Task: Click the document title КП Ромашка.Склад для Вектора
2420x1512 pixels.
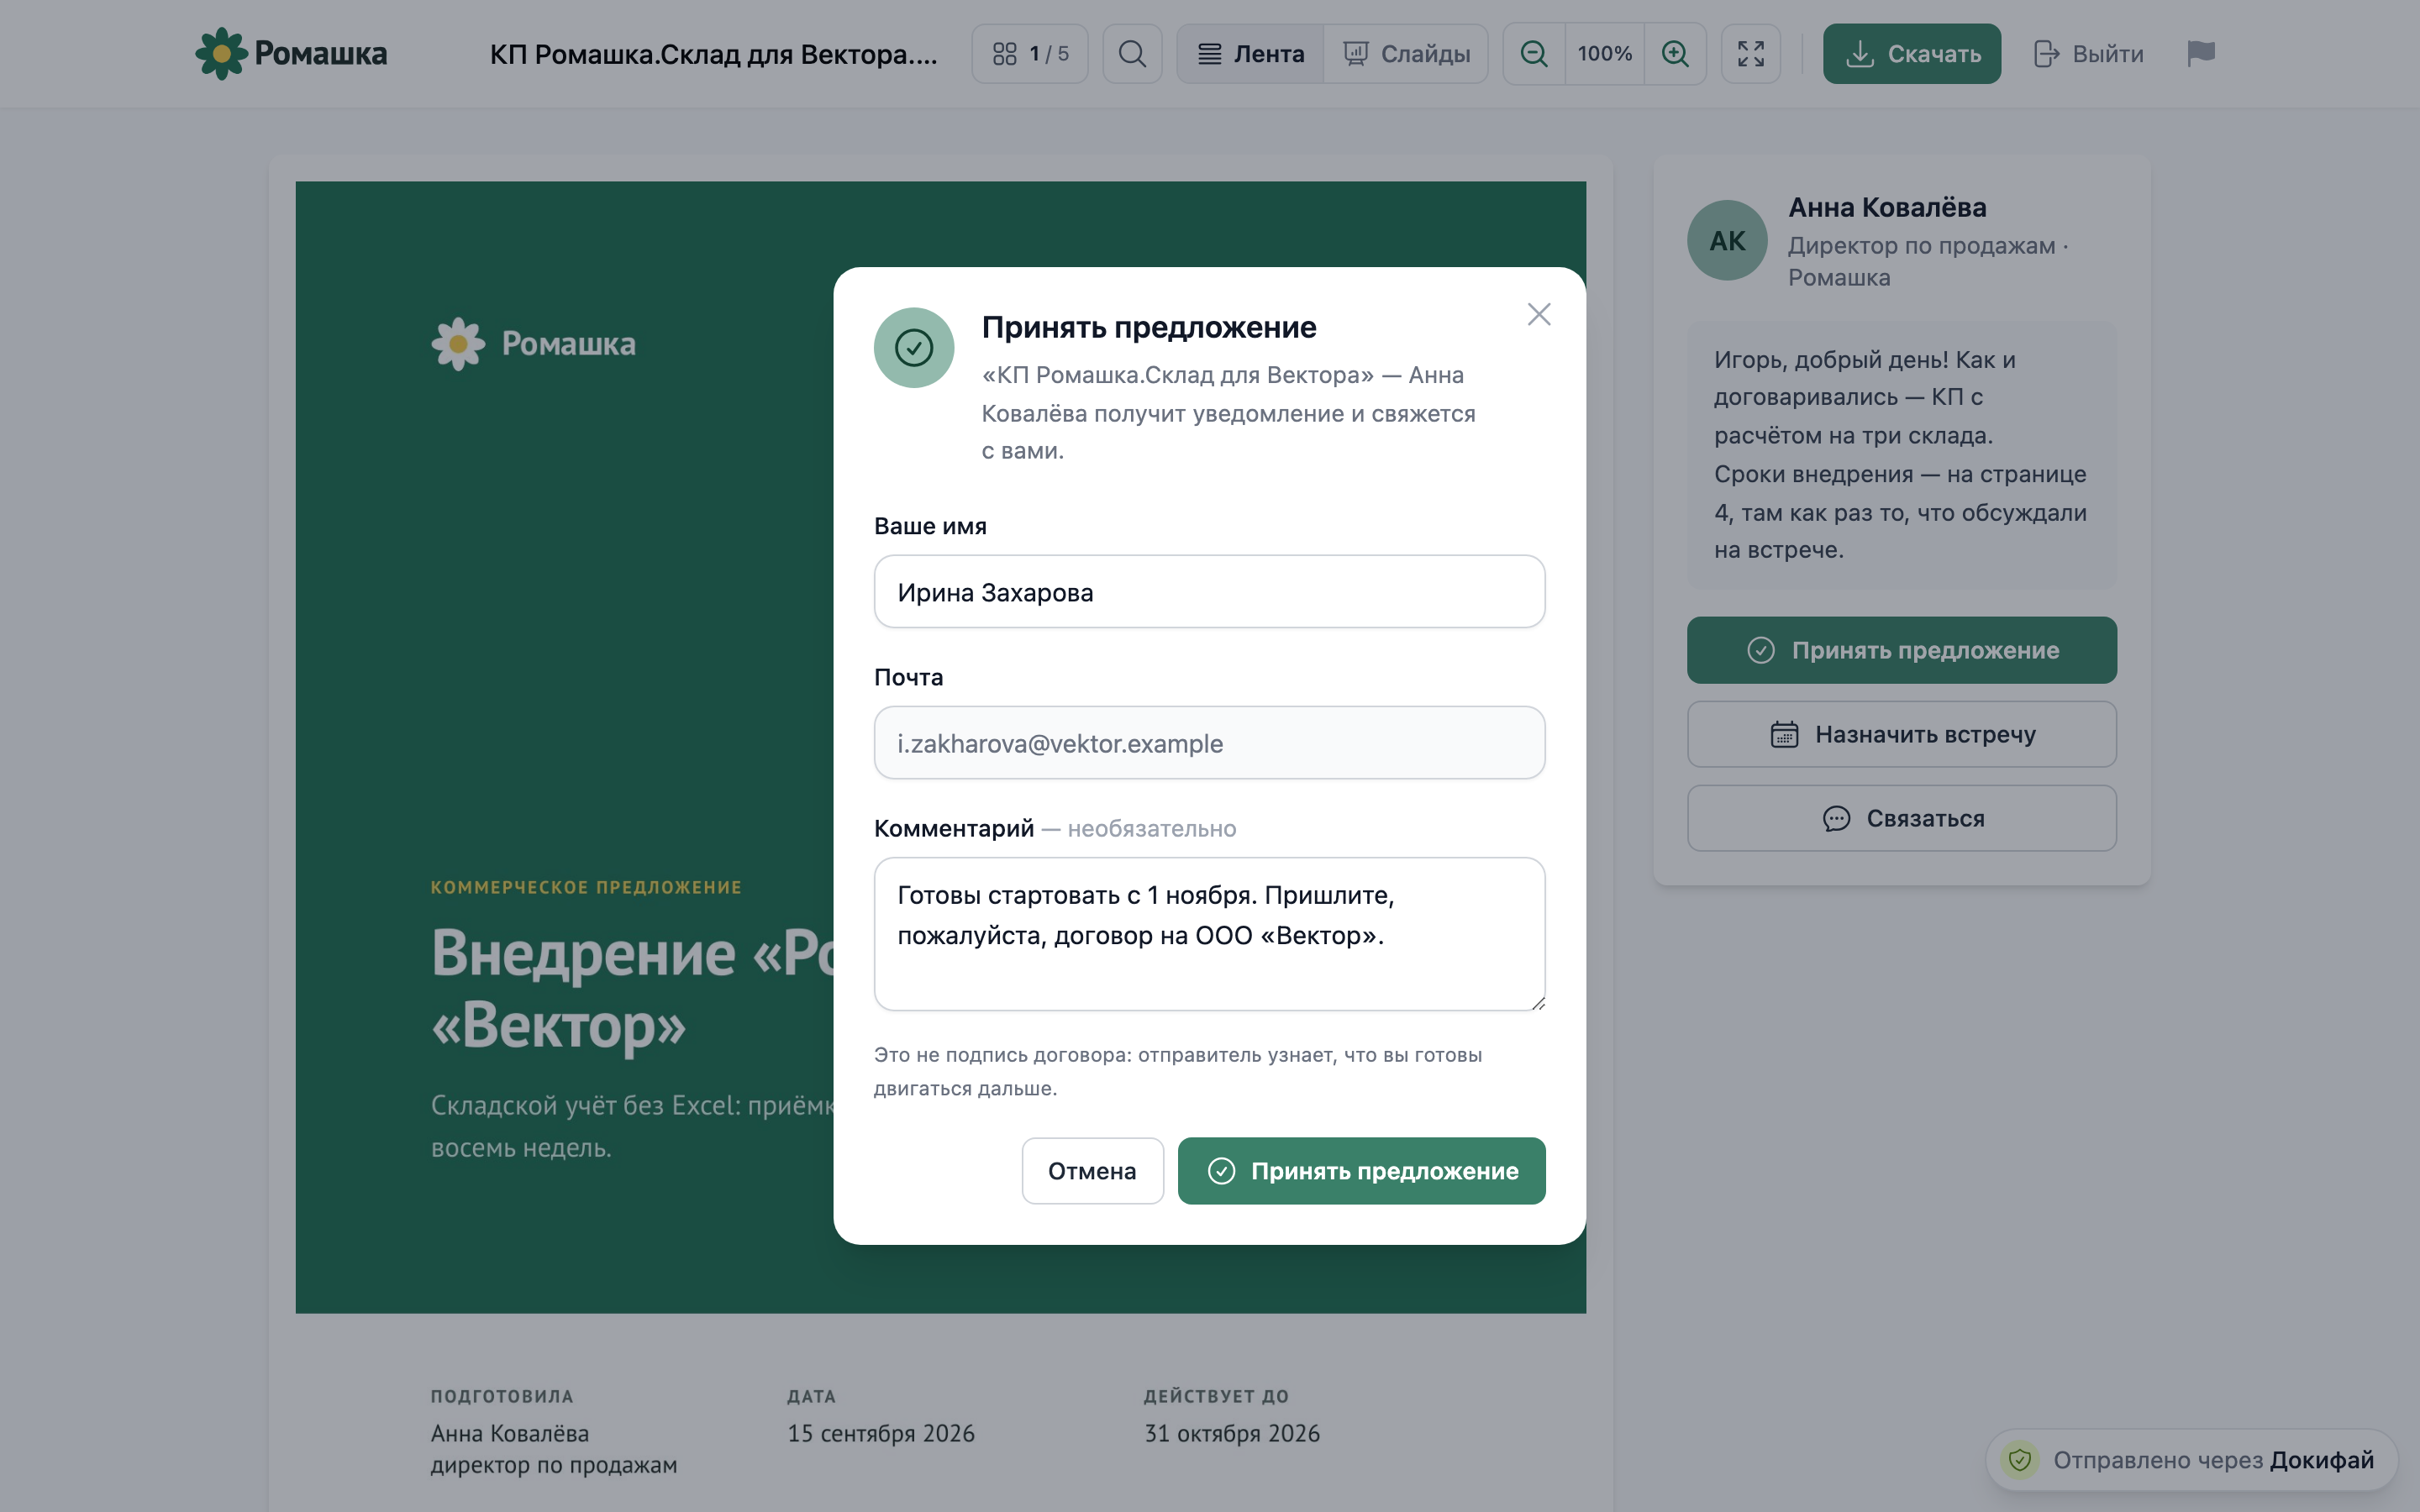Action: 713,54
